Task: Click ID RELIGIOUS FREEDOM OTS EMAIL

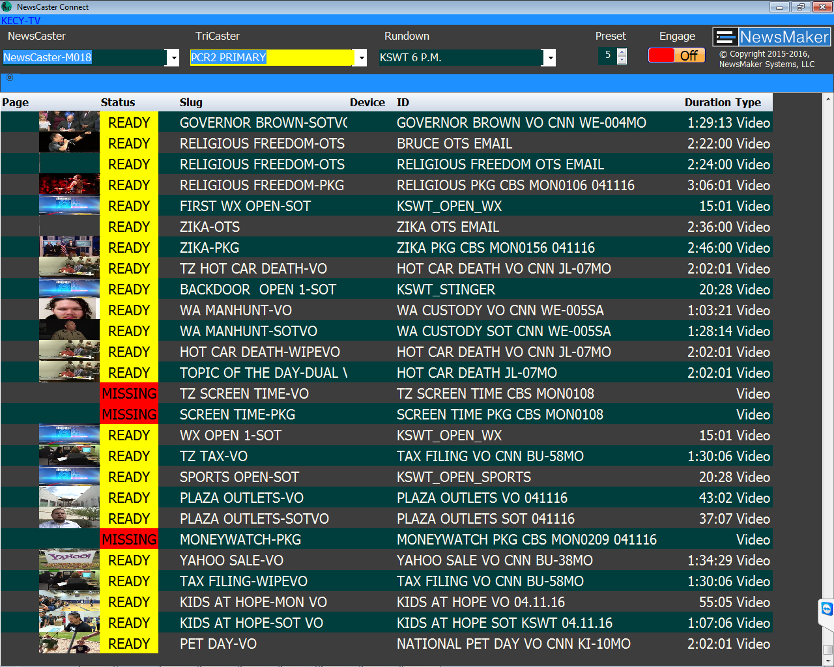Action: point(500,164)
